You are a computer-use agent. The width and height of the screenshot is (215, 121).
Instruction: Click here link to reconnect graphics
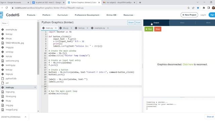point(188,64)
